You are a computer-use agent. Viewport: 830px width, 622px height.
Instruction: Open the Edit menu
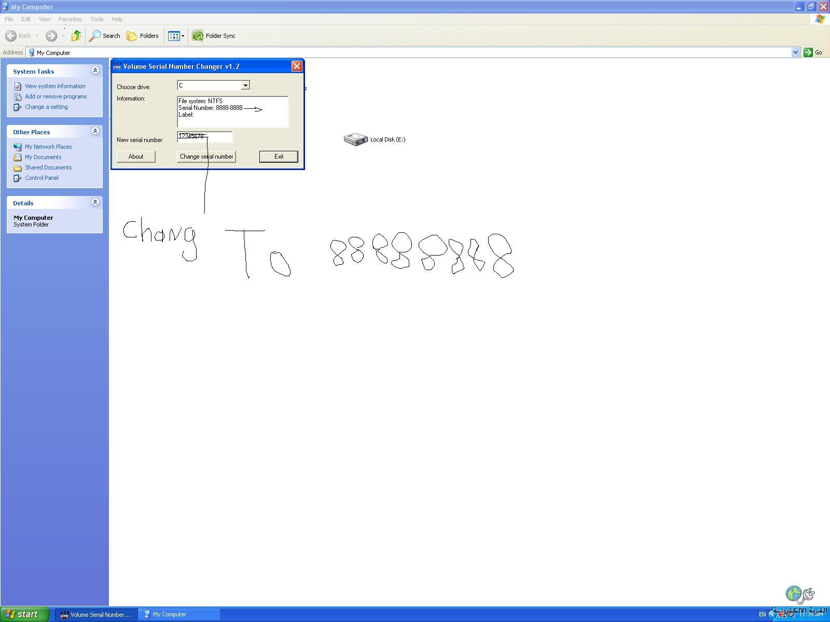[x=26, y=19]
